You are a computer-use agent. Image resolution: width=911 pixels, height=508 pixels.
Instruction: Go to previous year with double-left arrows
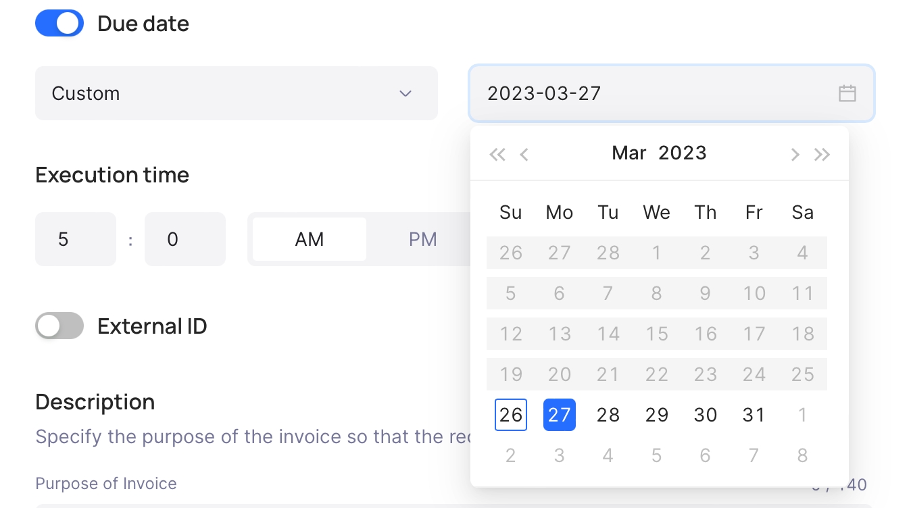coord(497,155)
